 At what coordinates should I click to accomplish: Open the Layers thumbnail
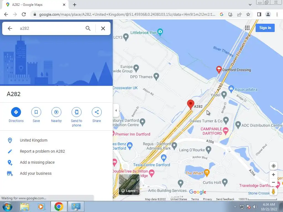tap(129, 184)
